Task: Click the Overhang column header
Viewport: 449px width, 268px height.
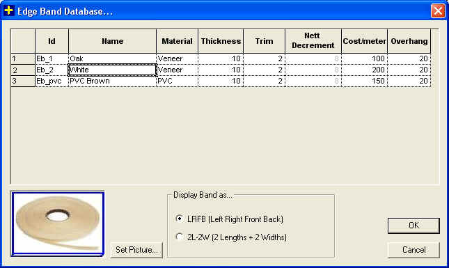Action: [x=409, y=41]
